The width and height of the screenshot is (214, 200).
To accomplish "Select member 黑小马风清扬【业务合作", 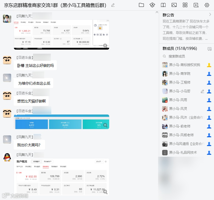I will (186, 144).
